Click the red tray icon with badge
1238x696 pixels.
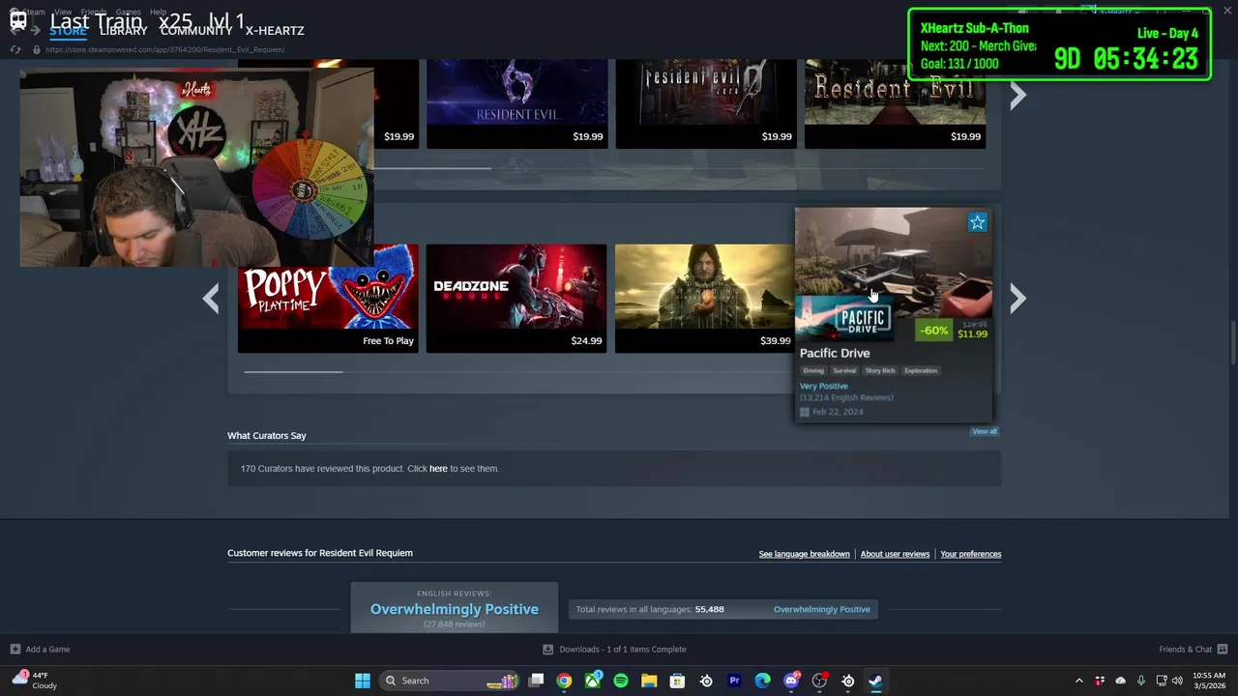(x=1101, y=681)
